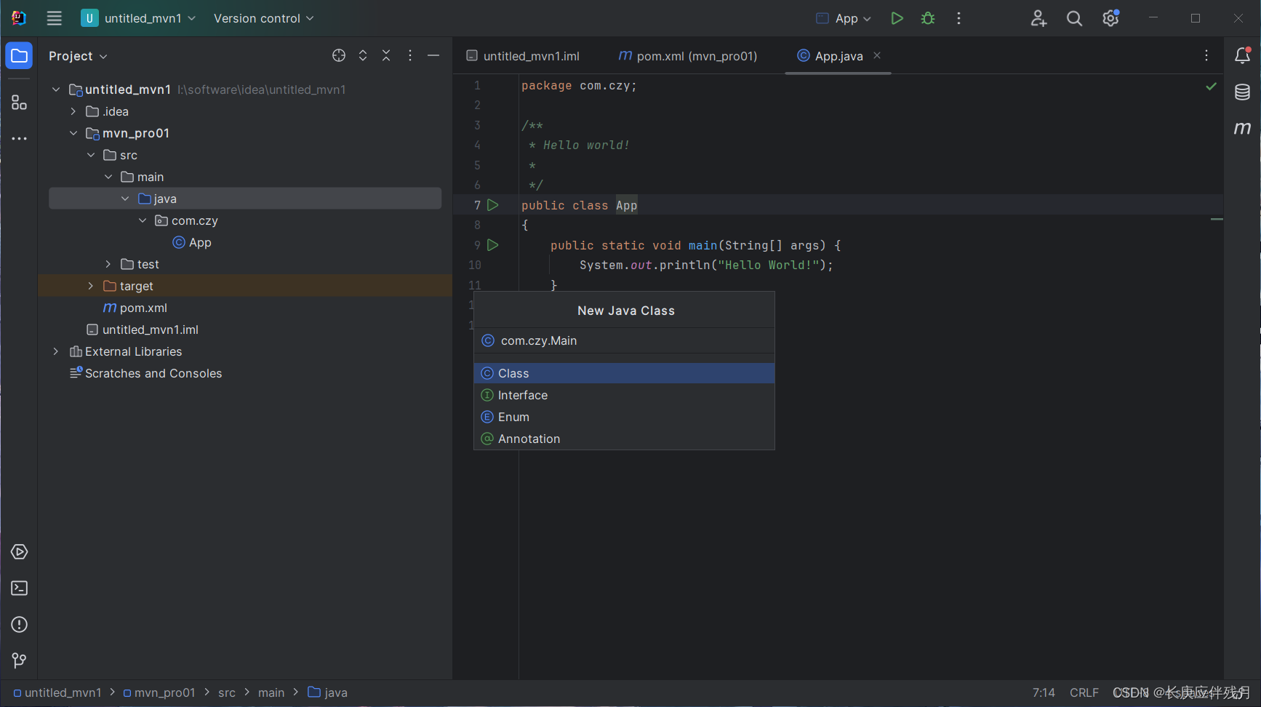Invite collaborators via Code With Me

(x=1038, y=18)
